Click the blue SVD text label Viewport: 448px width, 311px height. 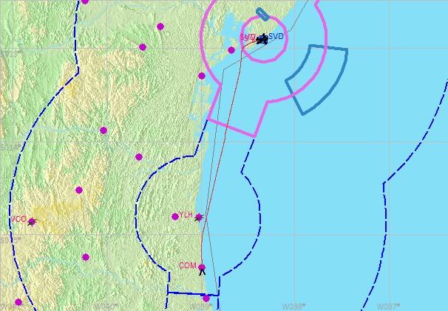coord(276,36)
